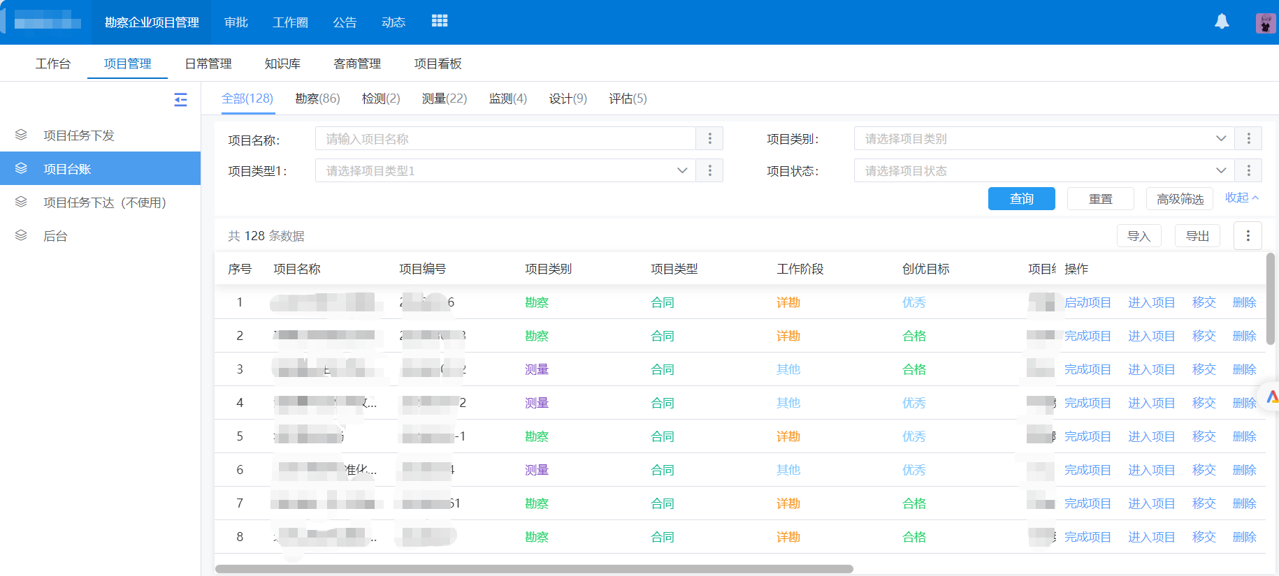The image size is (1279, 576).
Task: Open the 项目类型1 dropdown
Action: [505, 171]
